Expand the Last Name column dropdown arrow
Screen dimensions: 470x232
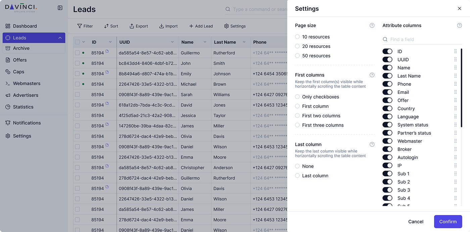244,42
